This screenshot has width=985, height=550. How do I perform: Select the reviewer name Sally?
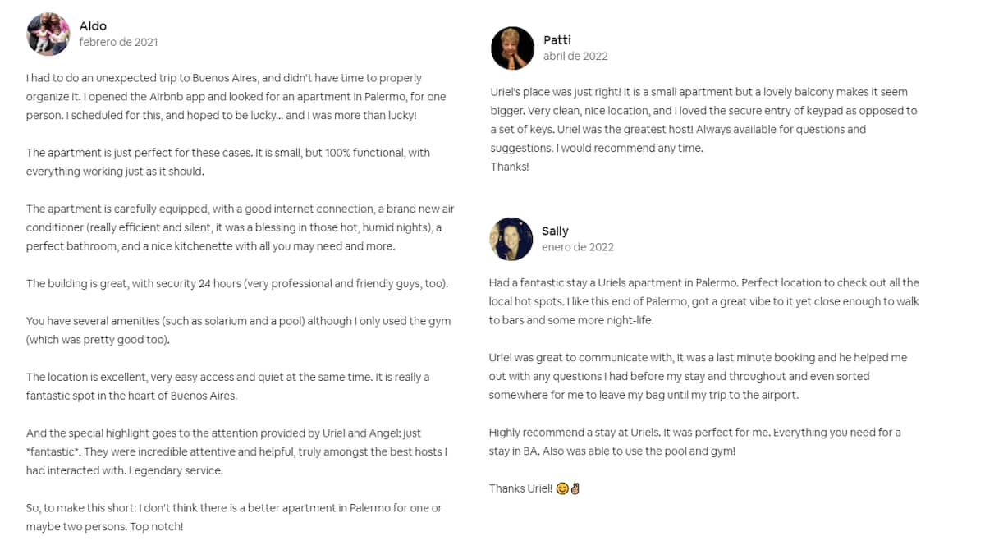tap(555, 231)
